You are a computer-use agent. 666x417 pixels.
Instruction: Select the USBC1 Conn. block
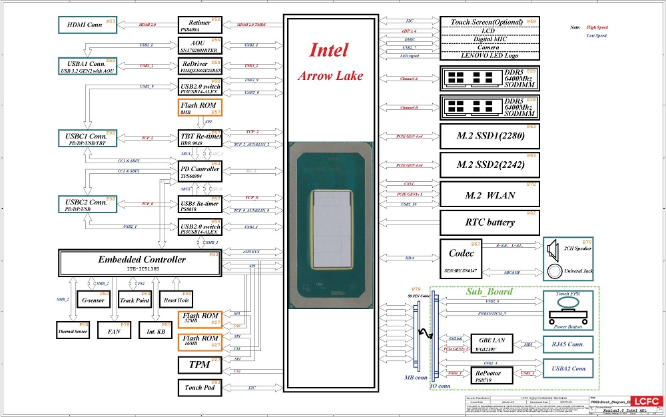pyautogui.click(x=87, y=139)
